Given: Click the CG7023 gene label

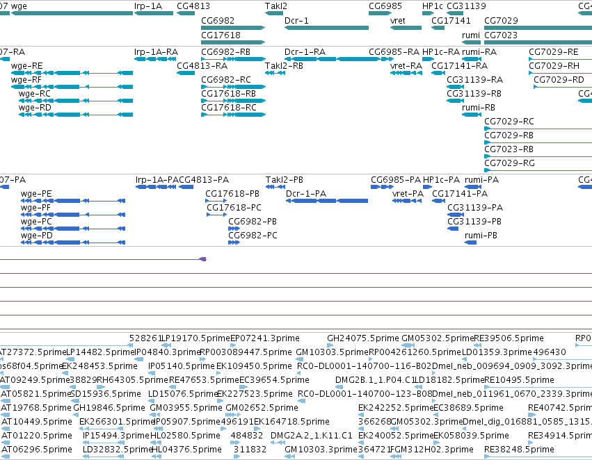Looking at the screenshot, I should 501,35.
